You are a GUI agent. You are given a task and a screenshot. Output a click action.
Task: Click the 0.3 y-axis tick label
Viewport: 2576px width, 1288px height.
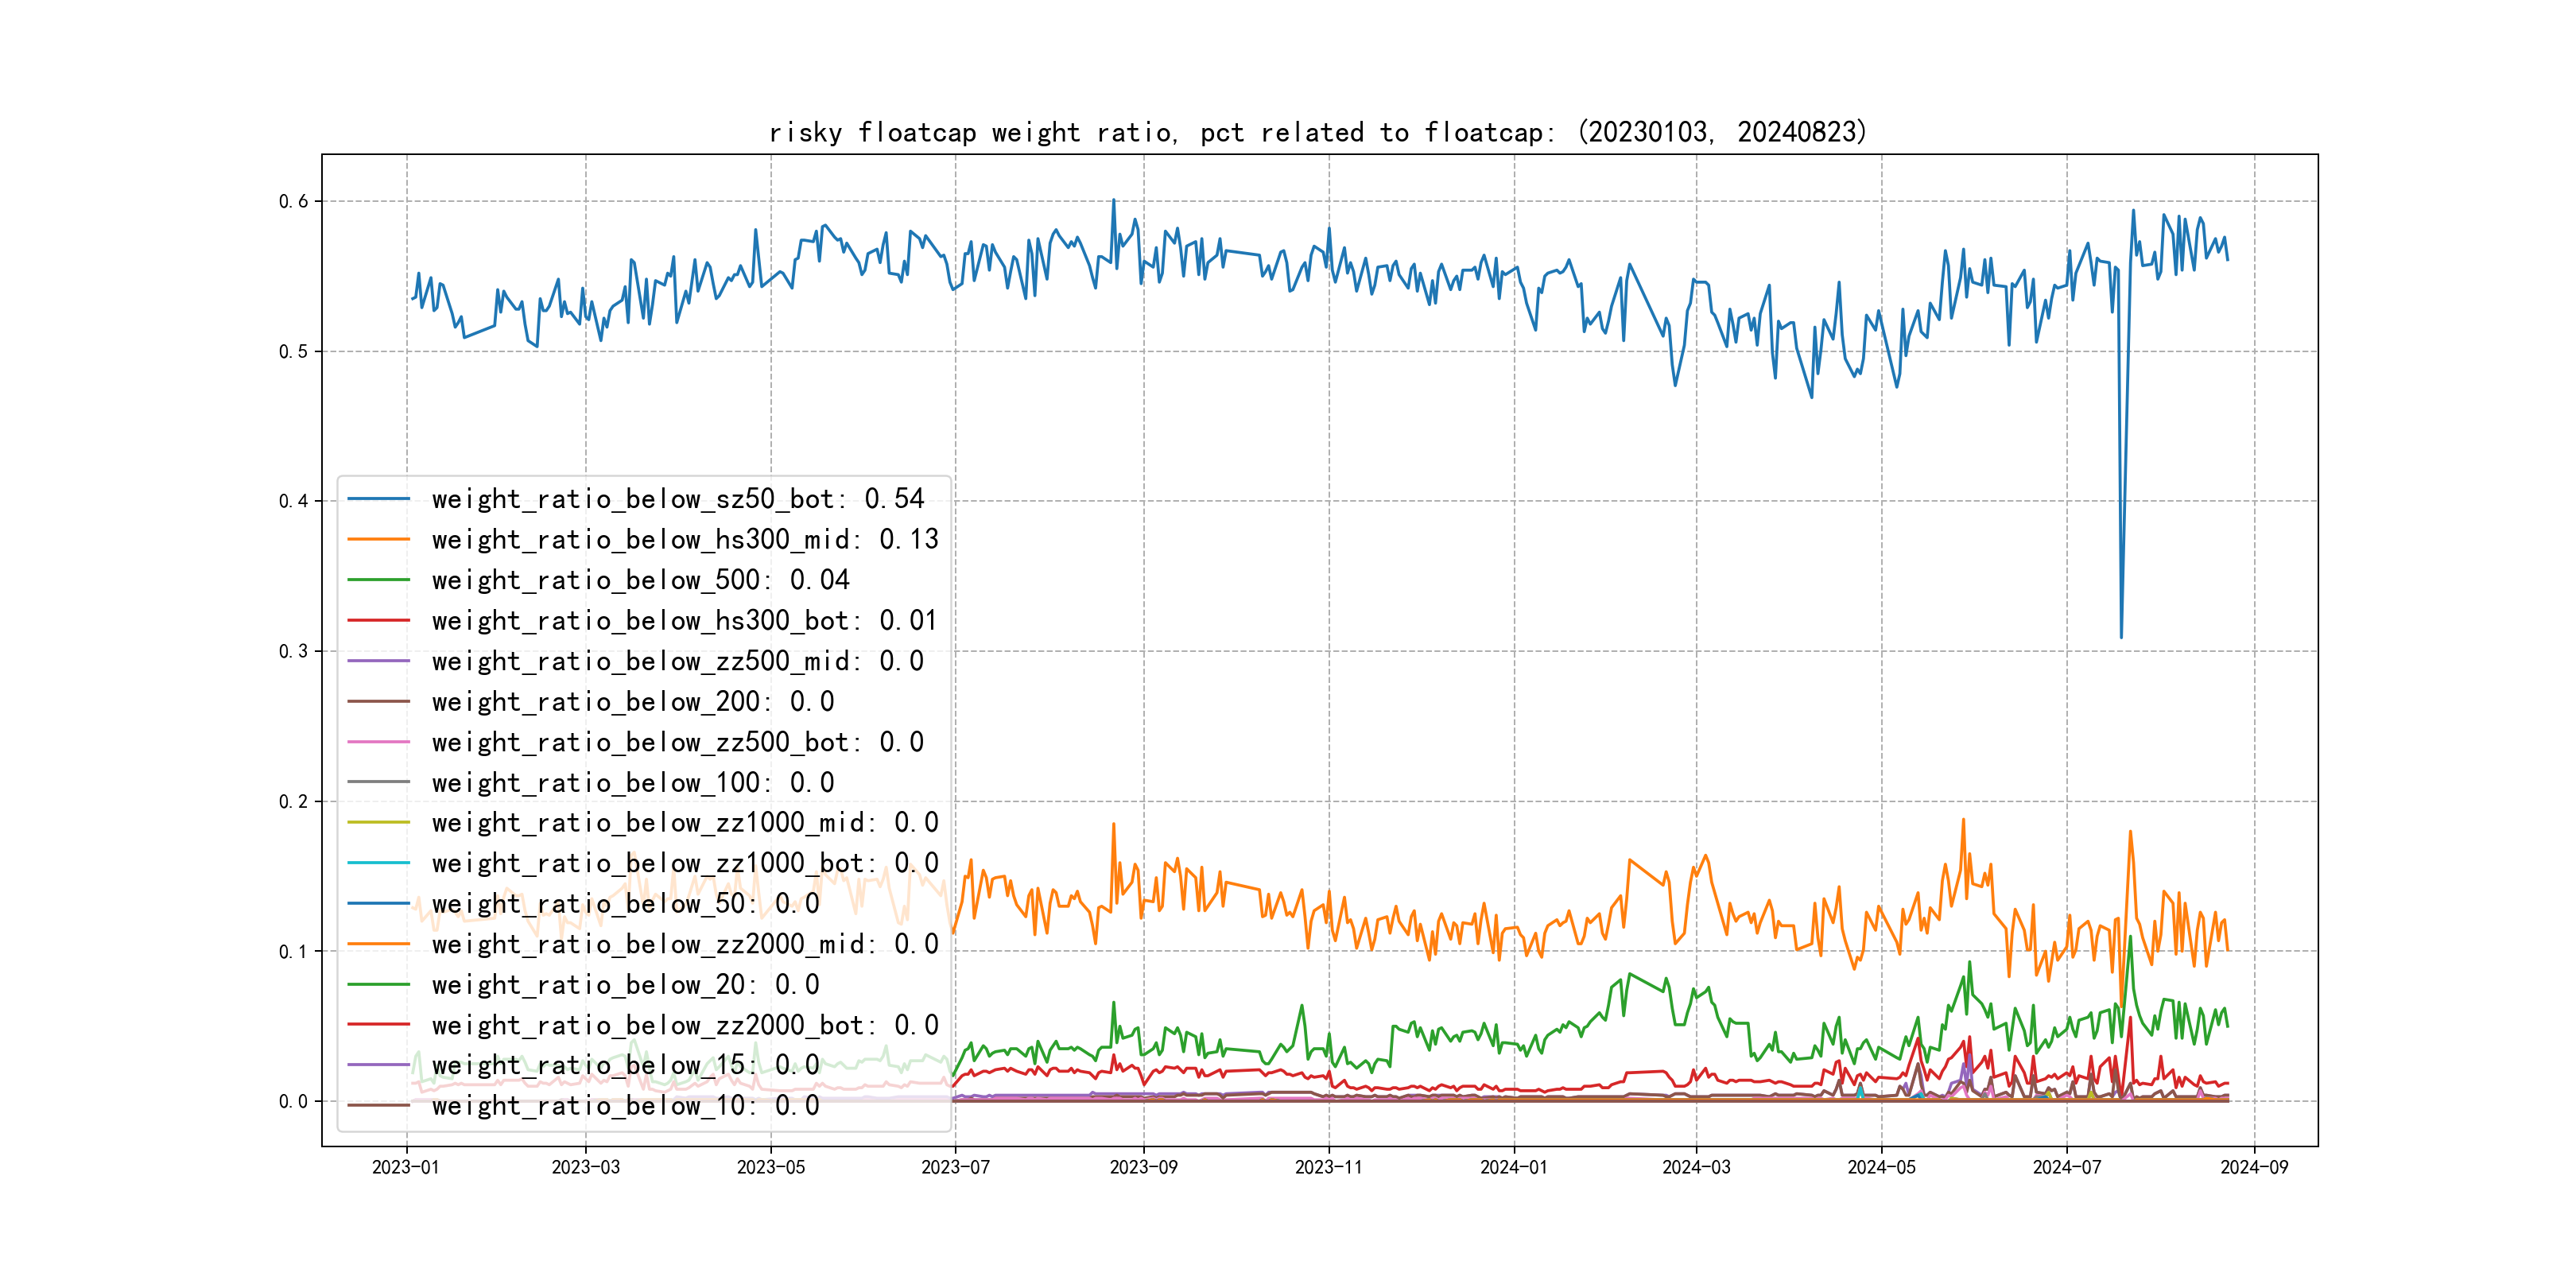(x=293, y=651)
